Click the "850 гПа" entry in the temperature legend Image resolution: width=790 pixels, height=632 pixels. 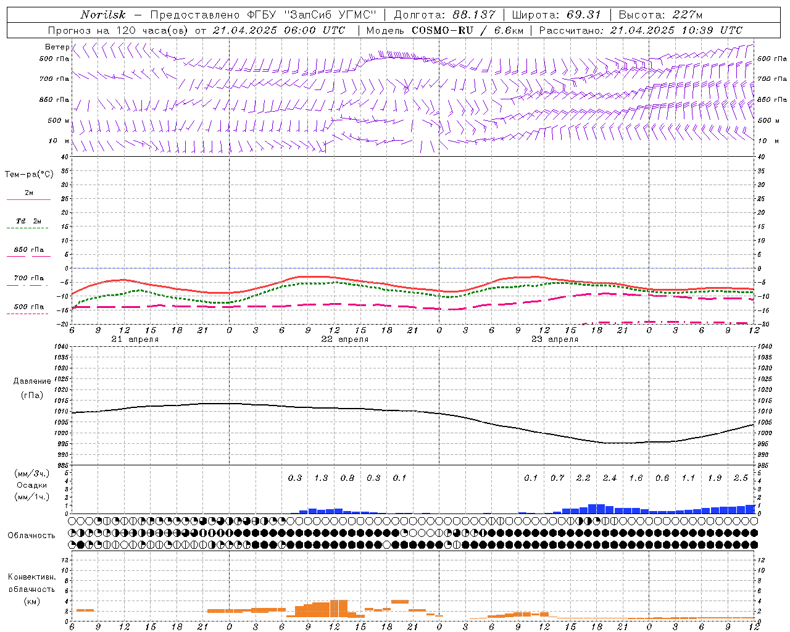click(x=28, y=250)
